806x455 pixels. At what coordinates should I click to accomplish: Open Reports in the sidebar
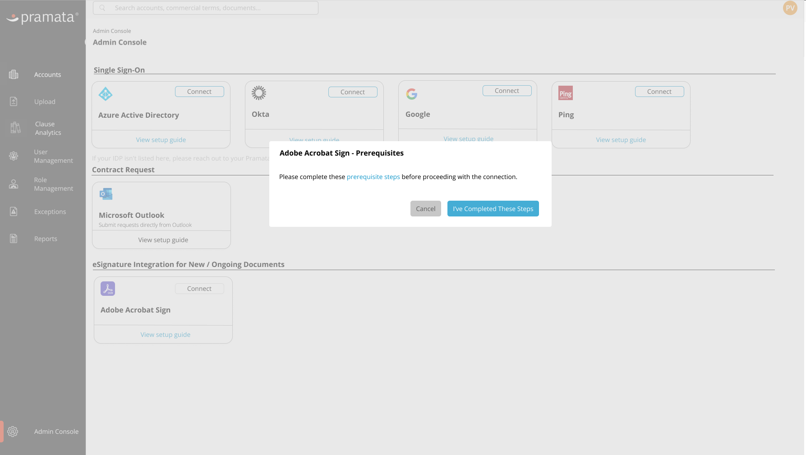coord(46,239)
